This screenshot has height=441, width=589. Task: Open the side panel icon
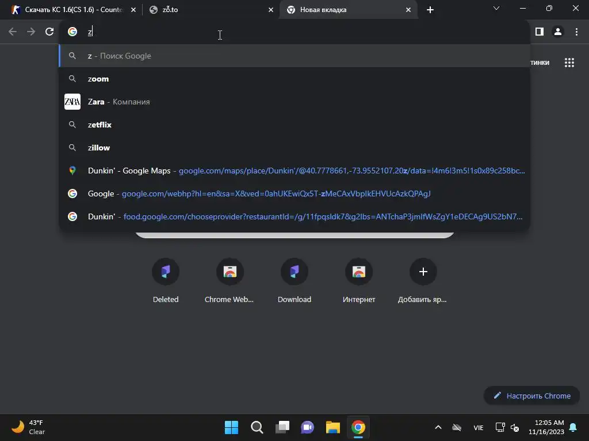[540, 32]
